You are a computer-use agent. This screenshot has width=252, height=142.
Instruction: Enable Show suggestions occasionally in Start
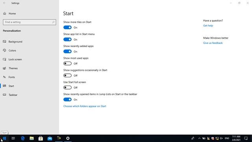pyautogui.click(x=67, y=75)
